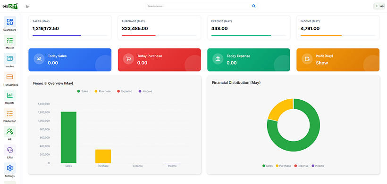Select the Sales (May) summary card

click(70, 28)
